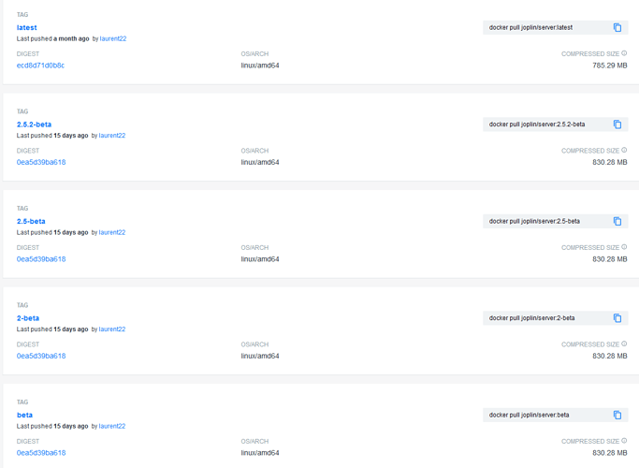Open laurent22 profile under beta tag

tap(112, 426)
